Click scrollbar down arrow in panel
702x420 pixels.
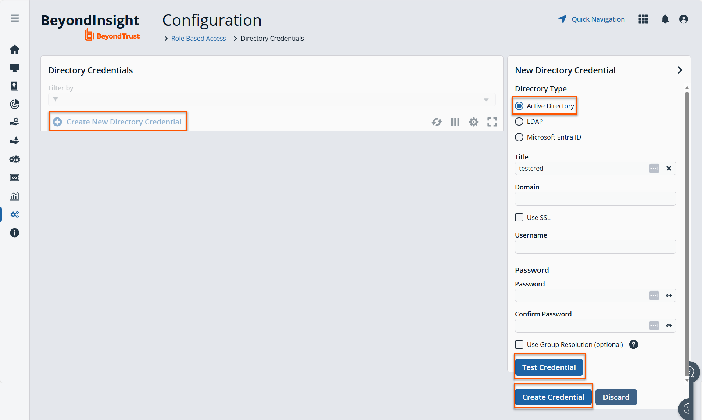687,381
